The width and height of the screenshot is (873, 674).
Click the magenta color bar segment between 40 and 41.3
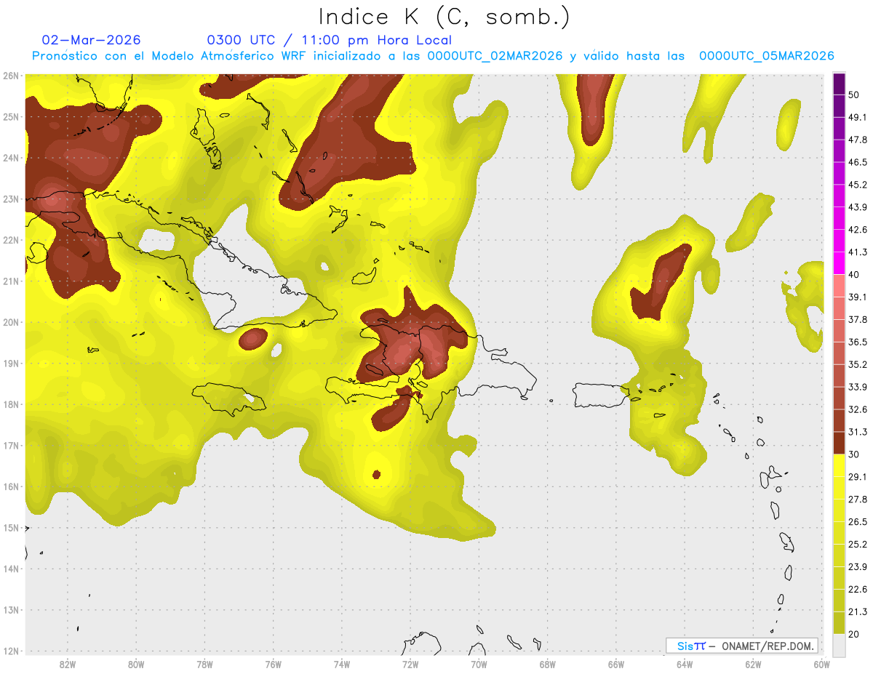839,263
